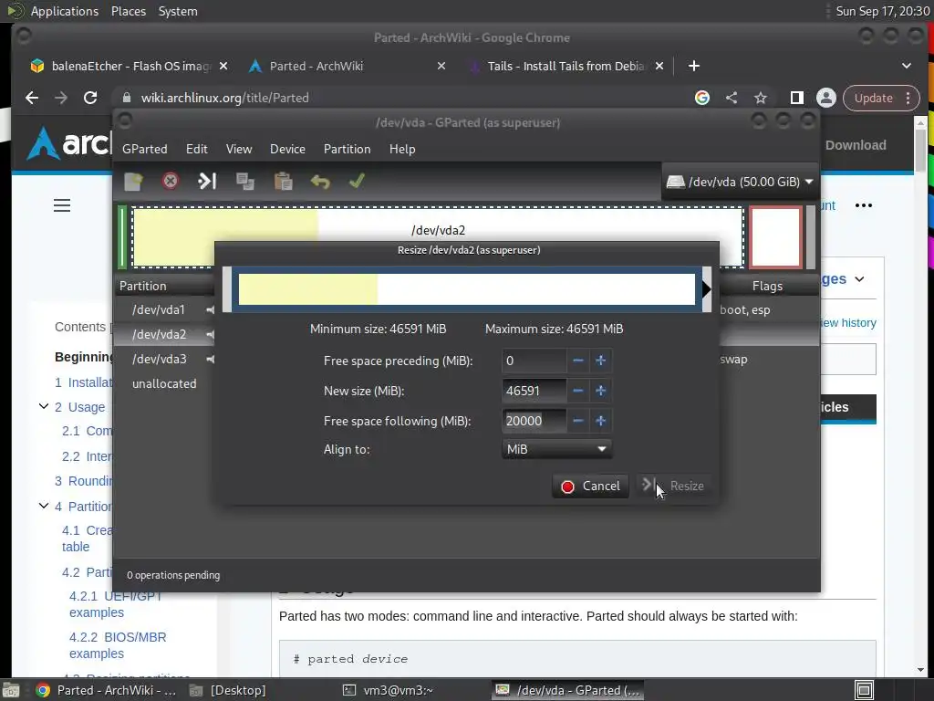934x701 pixels.
Task: Click the right arrow handle of the resize bar
Action: 707,289
